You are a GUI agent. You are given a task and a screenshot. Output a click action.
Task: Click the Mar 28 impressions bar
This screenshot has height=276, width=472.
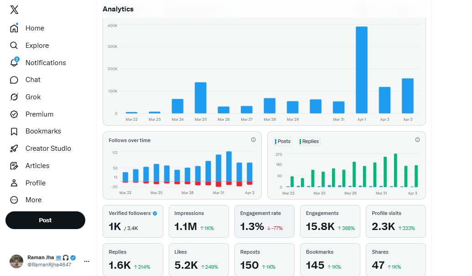(x=270, y=106)
